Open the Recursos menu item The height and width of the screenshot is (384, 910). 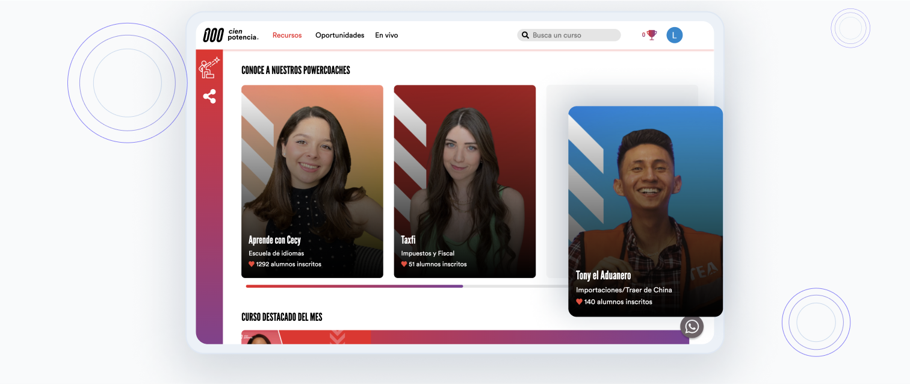pyautogui.click(x=287, y=36)
